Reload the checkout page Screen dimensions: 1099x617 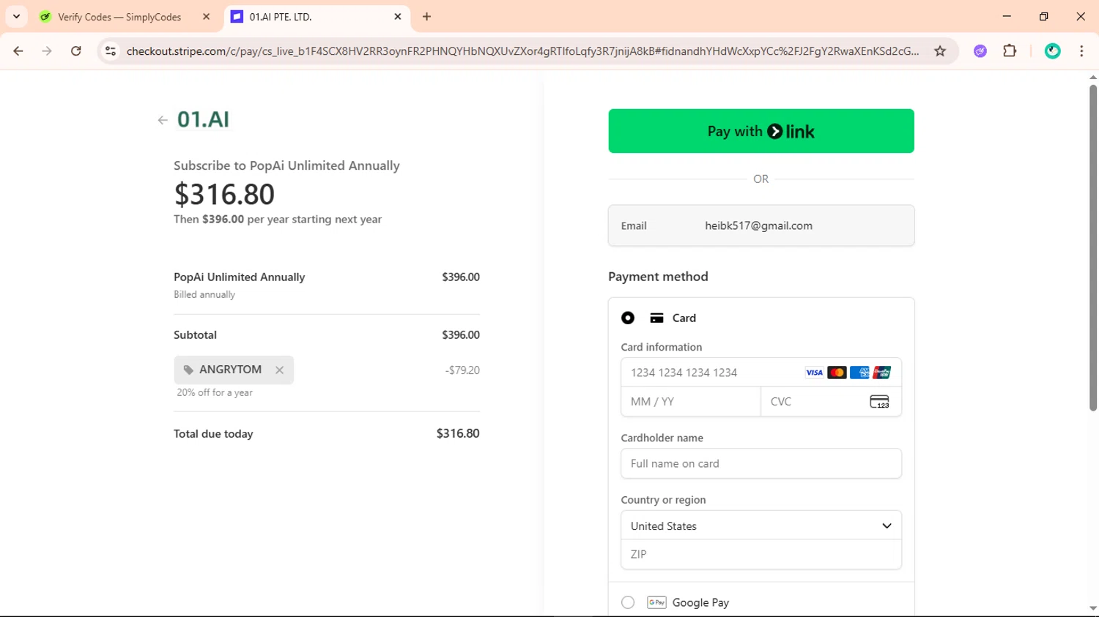(x=76, y=51)
